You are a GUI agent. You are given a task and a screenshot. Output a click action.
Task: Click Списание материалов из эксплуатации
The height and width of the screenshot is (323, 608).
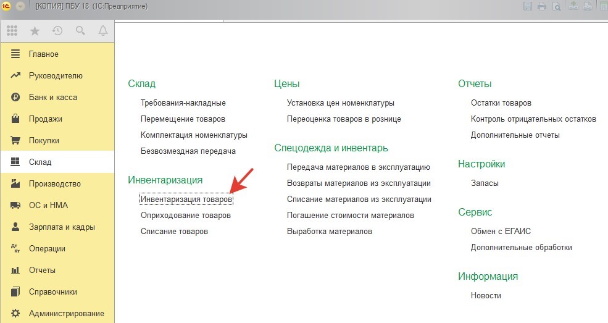pyautogui.click(x=359, y=199)
